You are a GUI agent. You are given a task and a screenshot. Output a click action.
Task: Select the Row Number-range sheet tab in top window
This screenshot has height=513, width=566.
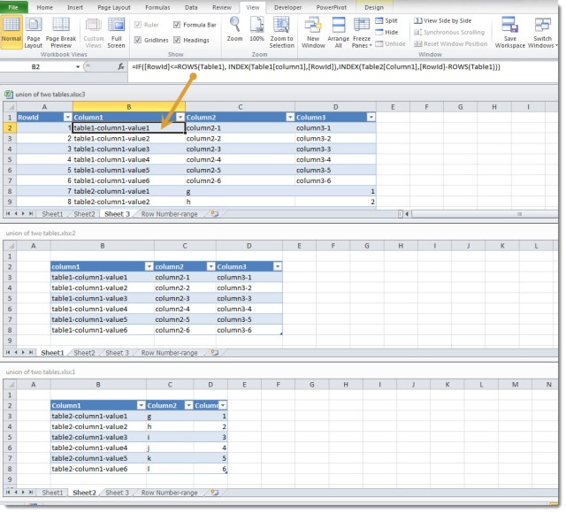pos(169,213)
